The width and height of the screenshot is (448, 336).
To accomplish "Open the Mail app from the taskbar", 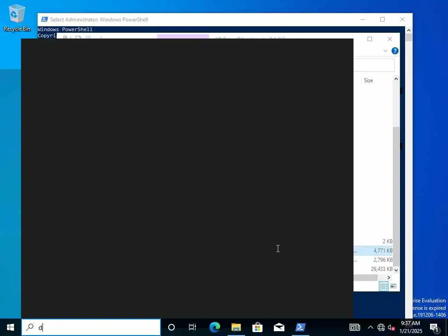I will (x=279, y=327).
